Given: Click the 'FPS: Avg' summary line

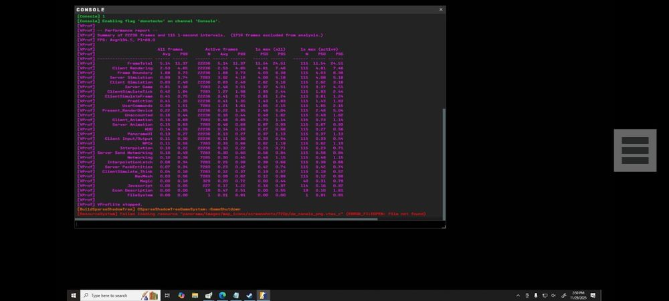Looking at the screenshot, I should (116, 39).
